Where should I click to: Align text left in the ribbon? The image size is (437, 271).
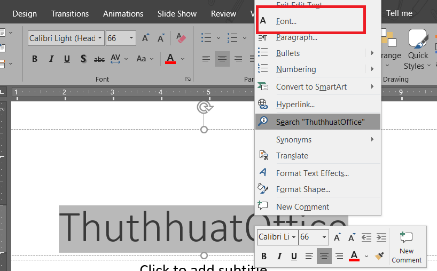point(206,59)
